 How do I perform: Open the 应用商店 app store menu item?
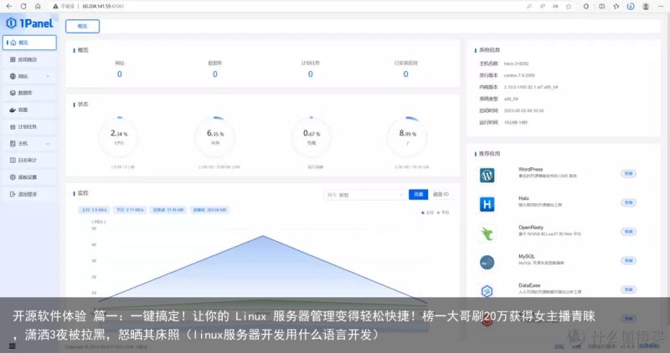pyautogui.click(x=29, y=59)
